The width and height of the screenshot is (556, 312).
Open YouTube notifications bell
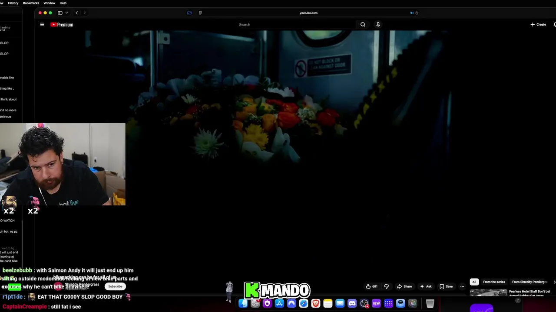[x=555, y=25]
